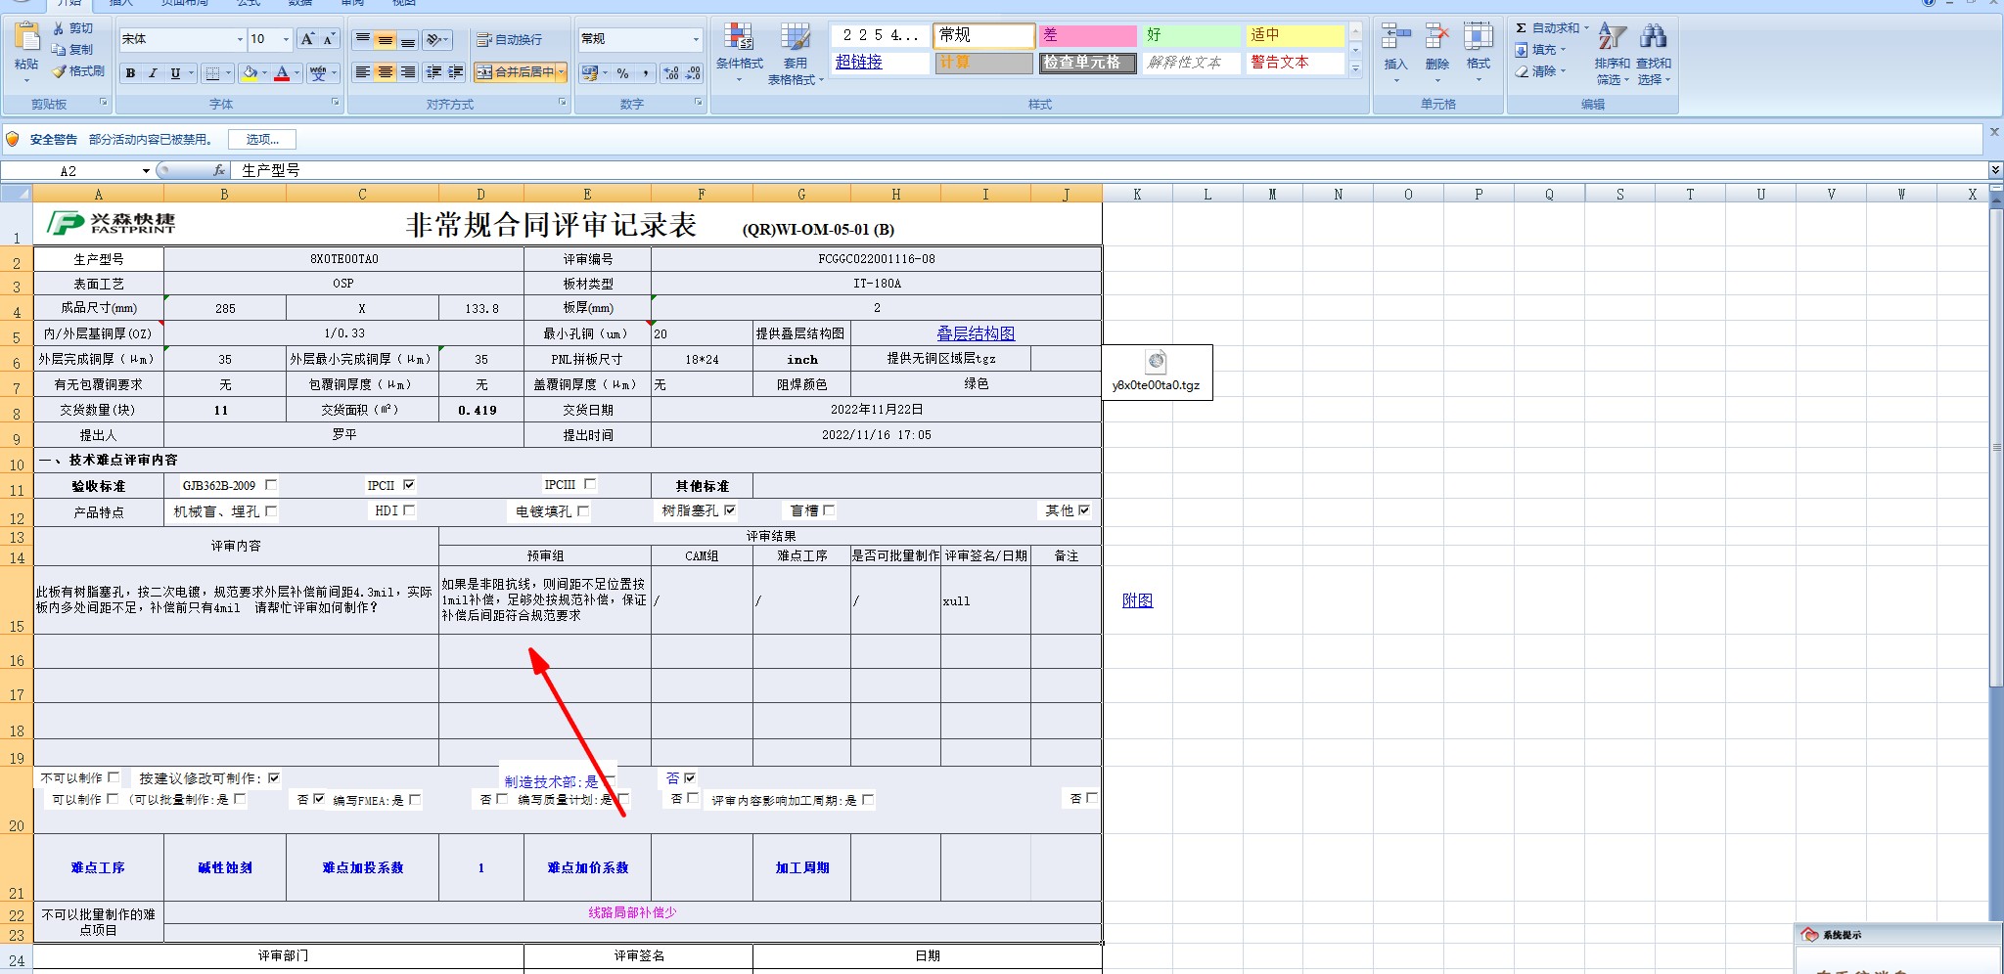Apply the 超链接 cell style

(x=880, y=63)
